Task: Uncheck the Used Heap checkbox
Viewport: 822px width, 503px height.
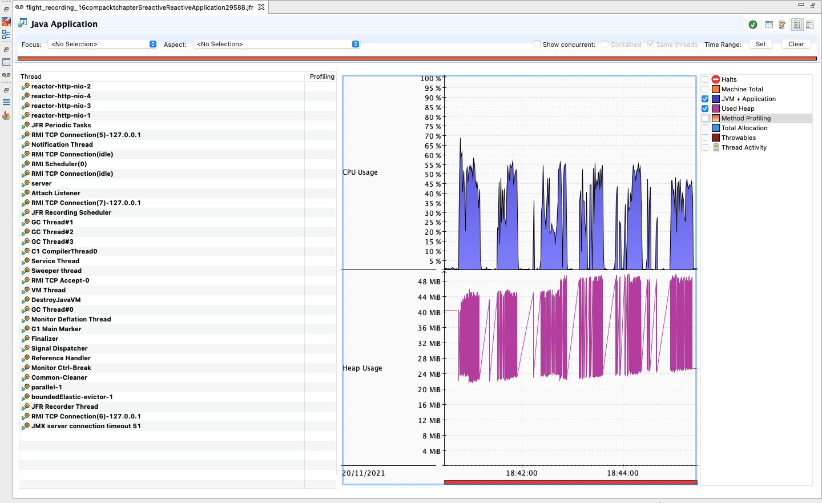Action: pyautogui.click(x=705, y=108)
